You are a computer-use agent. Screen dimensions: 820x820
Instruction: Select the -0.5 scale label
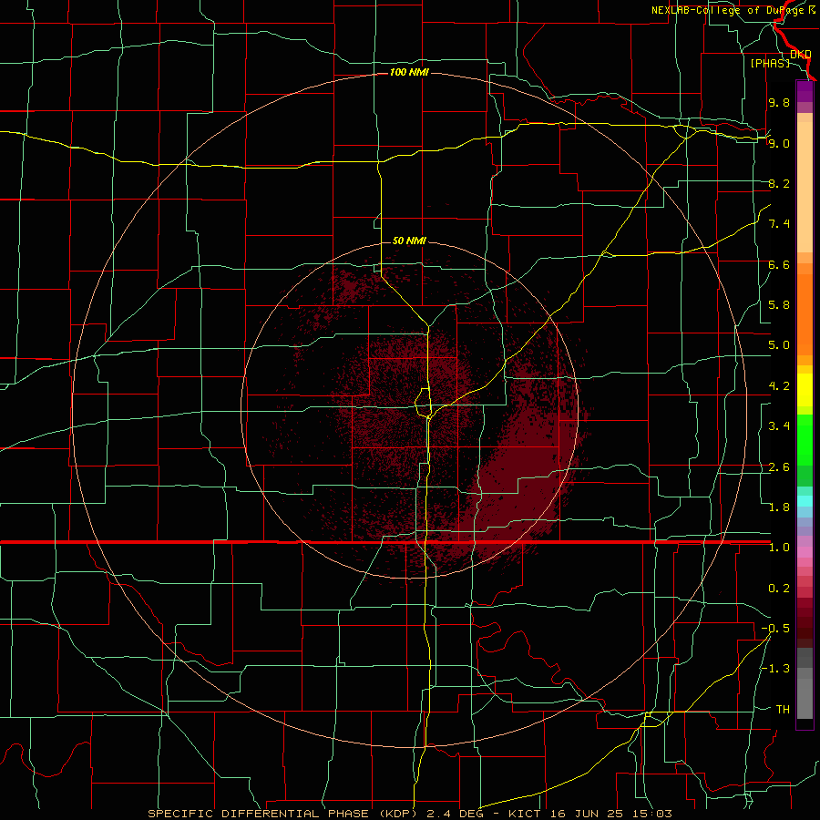coord(775,629)
